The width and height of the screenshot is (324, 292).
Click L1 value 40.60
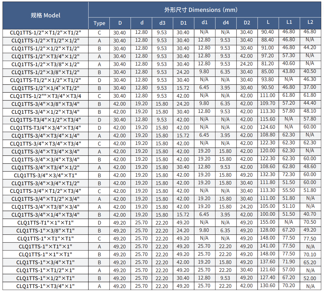[289, 64]
